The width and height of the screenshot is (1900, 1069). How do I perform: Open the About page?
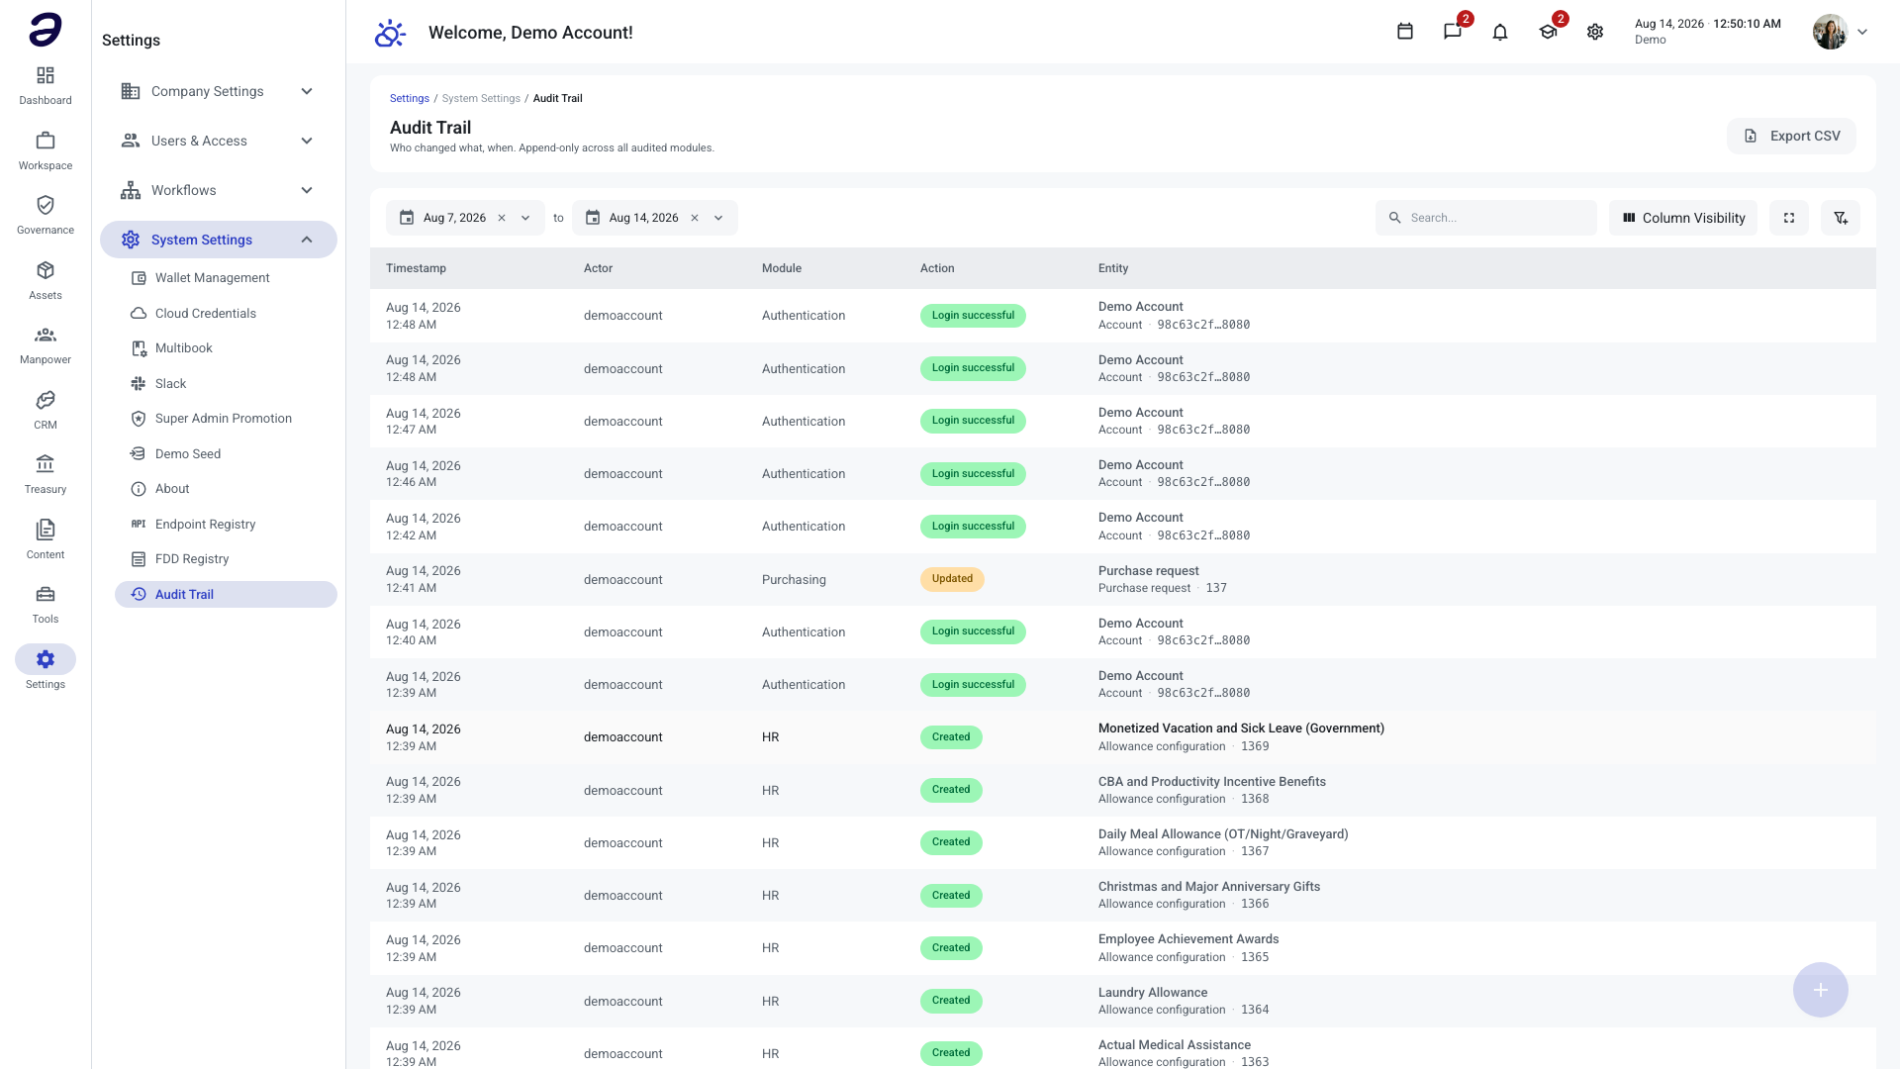click(226, 489)
